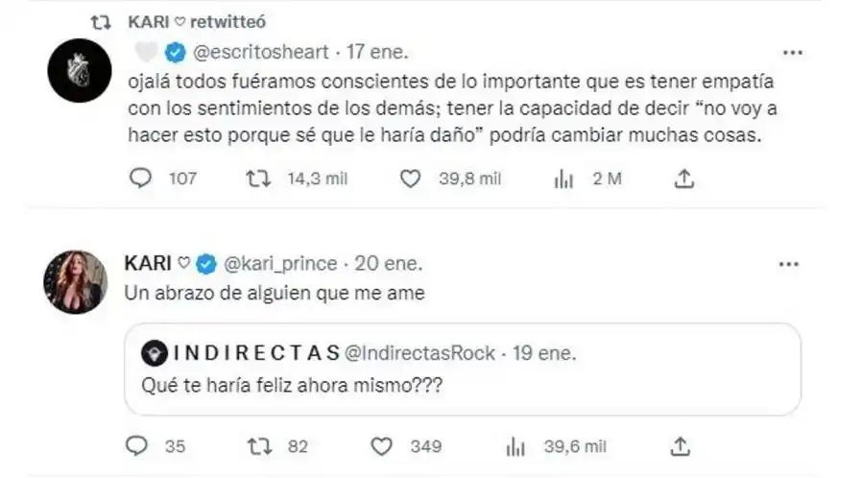View analytics of the 2 M views tweet
Viewport: 861px width, 478px height.
click(x=563, y=179)
